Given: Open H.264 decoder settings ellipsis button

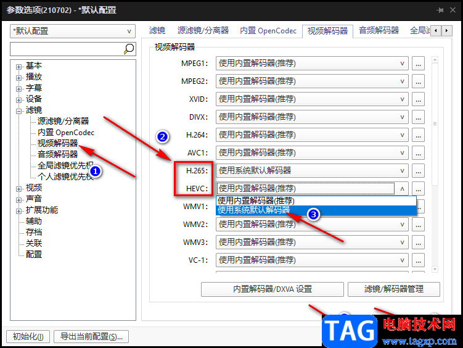Looking at the screenshot, I should tap(418, 135).
